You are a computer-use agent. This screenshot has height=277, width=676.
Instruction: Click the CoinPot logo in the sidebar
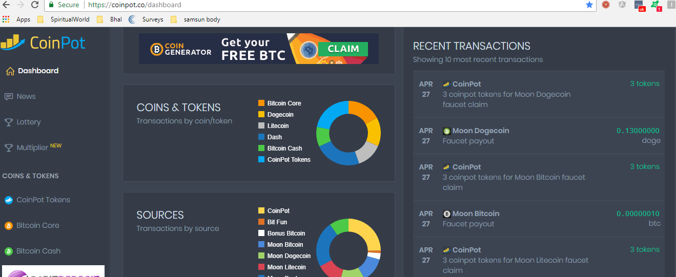43,42
